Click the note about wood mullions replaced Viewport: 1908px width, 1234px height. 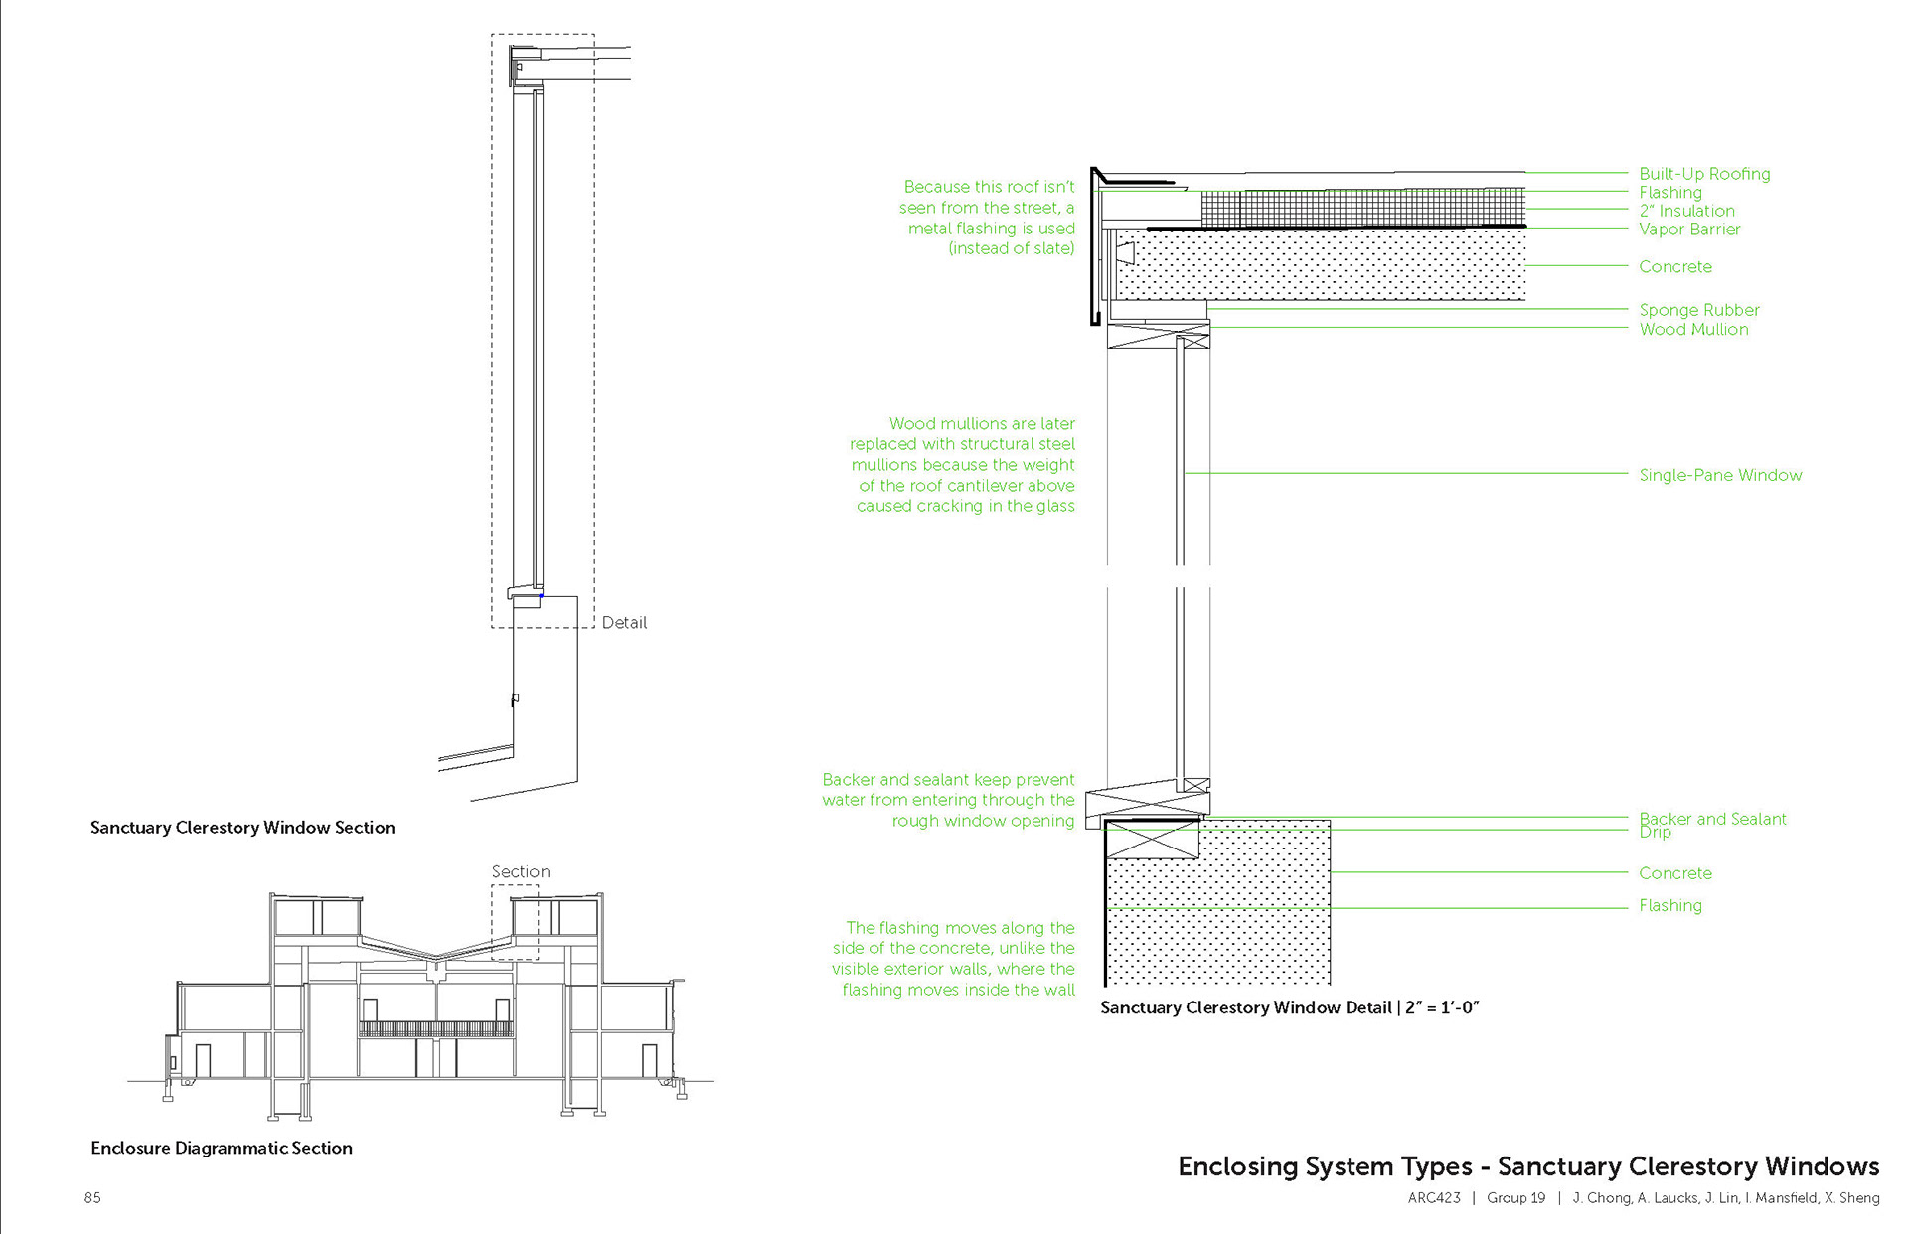tap(962, 465)
